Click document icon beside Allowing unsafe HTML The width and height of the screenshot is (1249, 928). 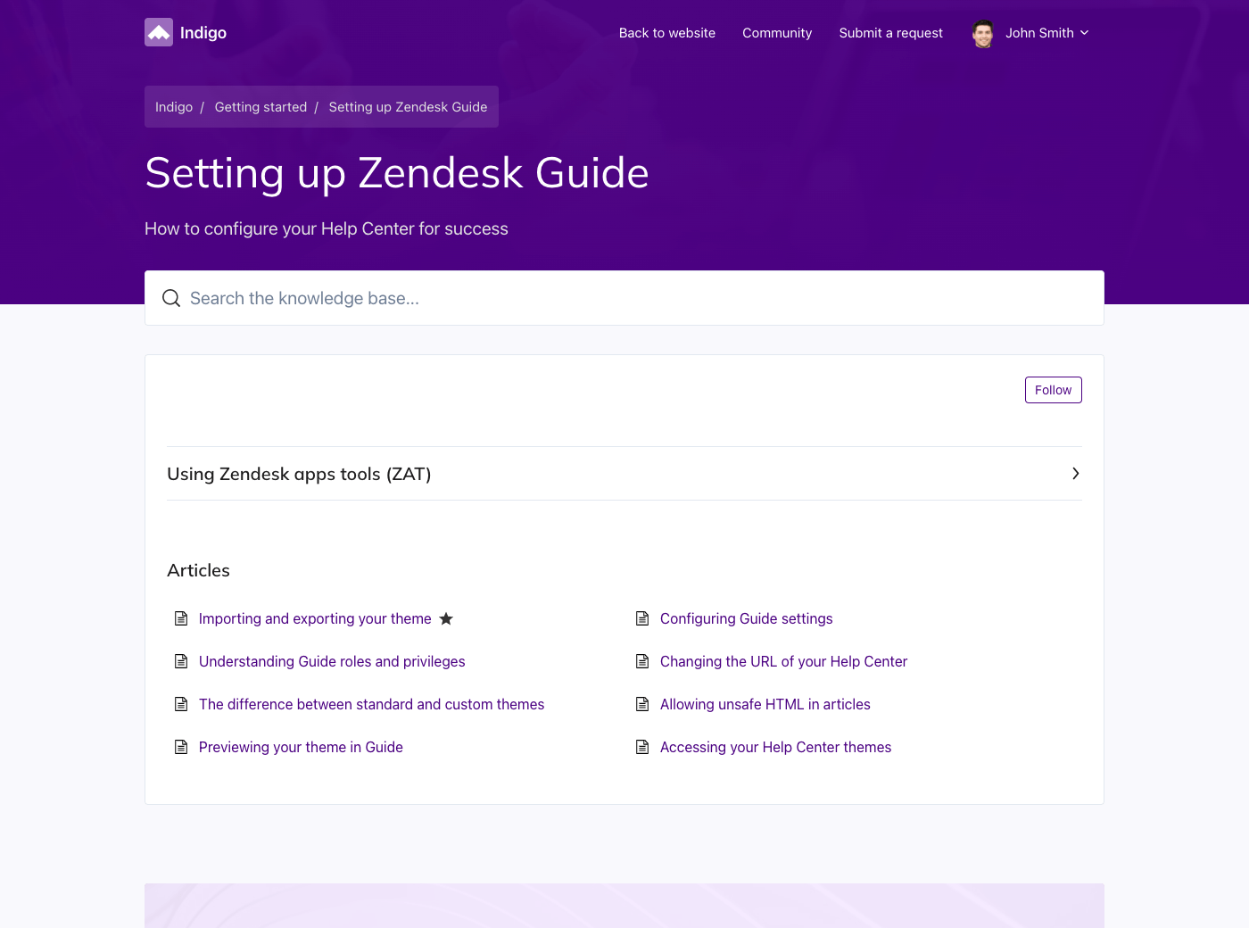(642, 705)
